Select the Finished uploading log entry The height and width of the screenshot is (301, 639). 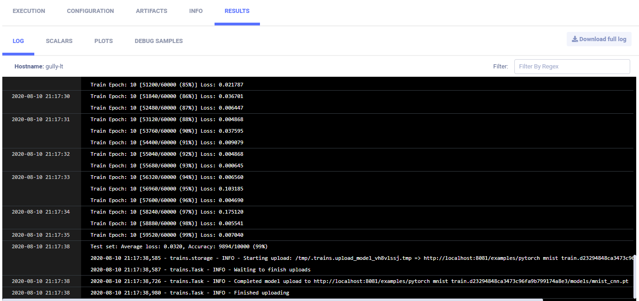[190, 293]
